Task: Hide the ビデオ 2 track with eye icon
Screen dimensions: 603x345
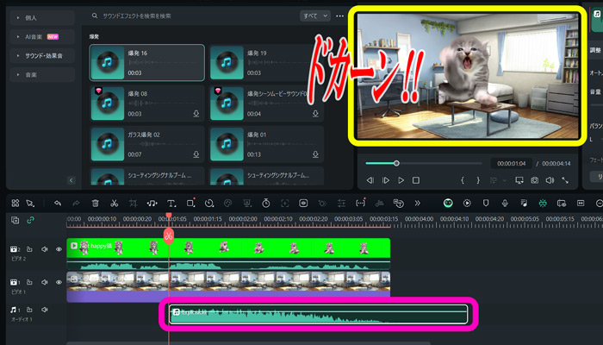Action: tap(59, 249)
